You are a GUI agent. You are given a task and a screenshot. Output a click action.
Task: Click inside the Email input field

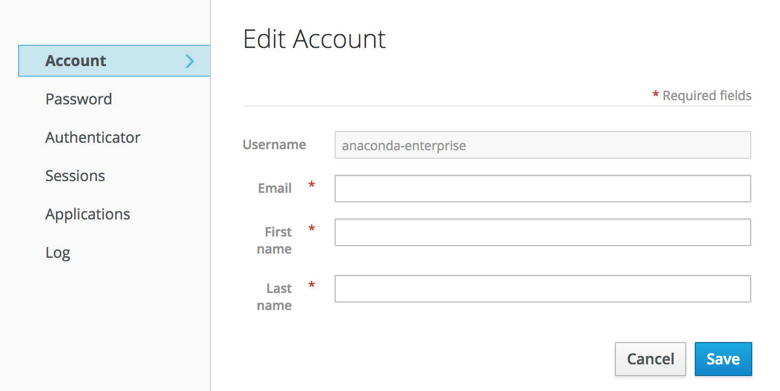[x=542, y=188]
